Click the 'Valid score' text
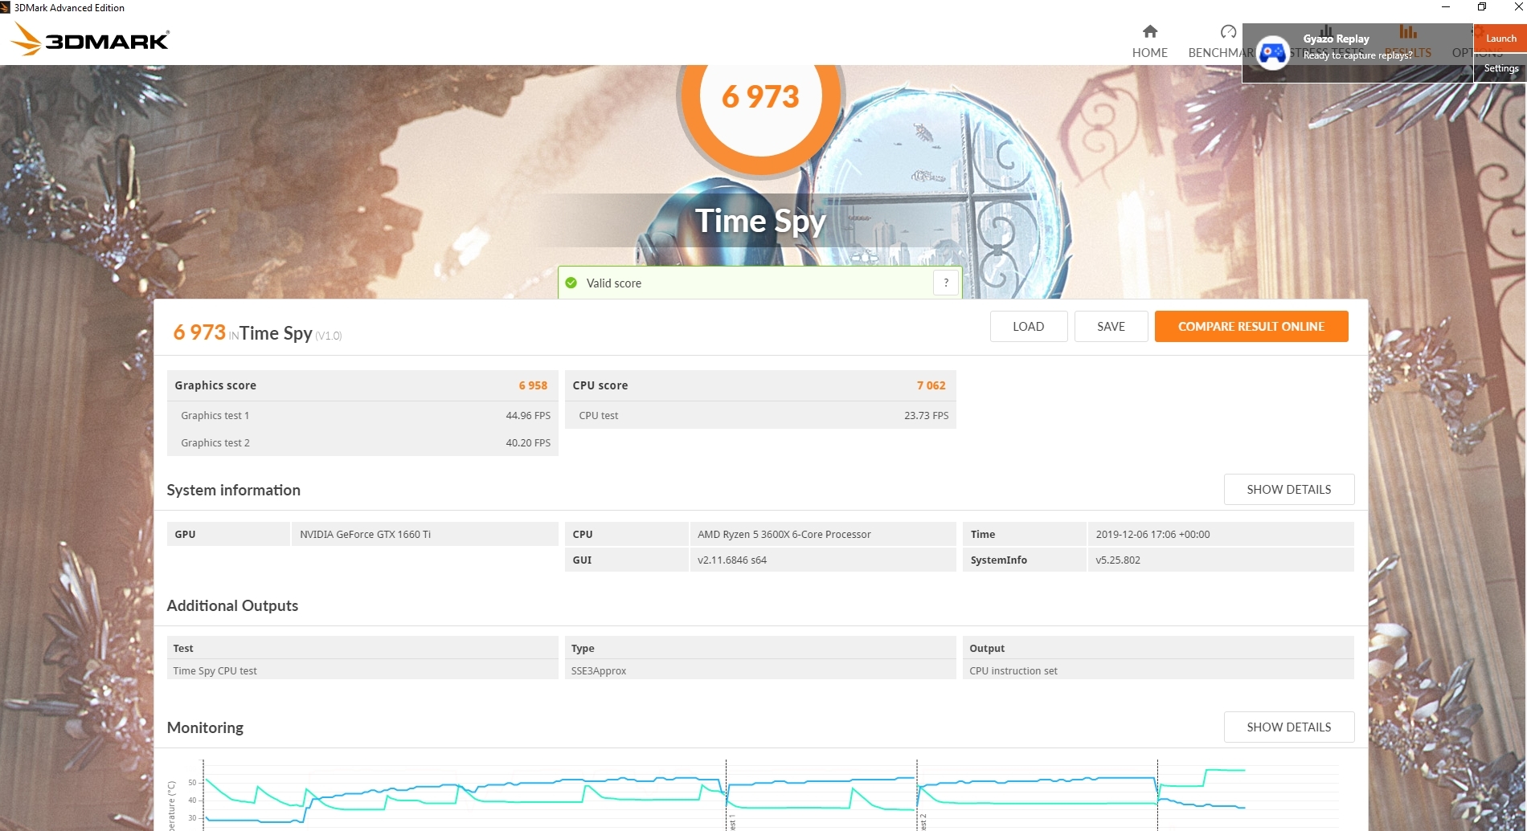The height and width of the screenshot is (831, 1527). [x=614, y=283]
